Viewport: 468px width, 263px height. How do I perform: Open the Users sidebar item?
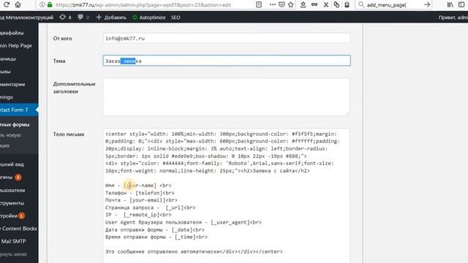(12, 190)
